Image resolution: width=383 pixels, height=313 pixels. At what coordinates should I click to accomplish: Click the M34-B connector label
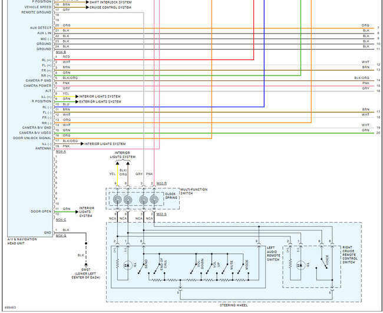pos(61,52)
